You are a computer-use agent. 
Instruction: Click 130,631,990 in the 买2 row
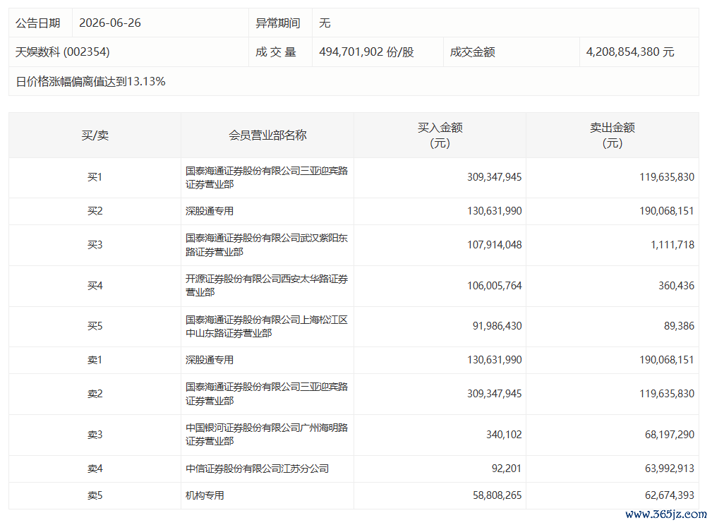[x=495, y=211]
